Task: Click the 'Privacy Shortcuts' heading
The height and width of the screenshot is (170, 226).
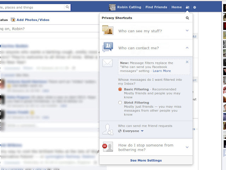Action: point(117,18)
